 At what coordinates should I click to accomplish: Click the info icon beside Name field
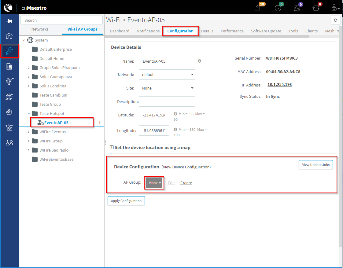tap(200, 61)
